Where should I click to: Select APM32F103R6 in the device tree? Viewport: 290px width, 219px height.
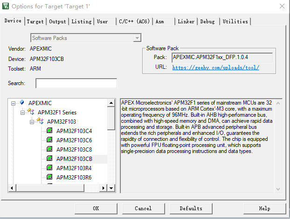click(74, 177)
